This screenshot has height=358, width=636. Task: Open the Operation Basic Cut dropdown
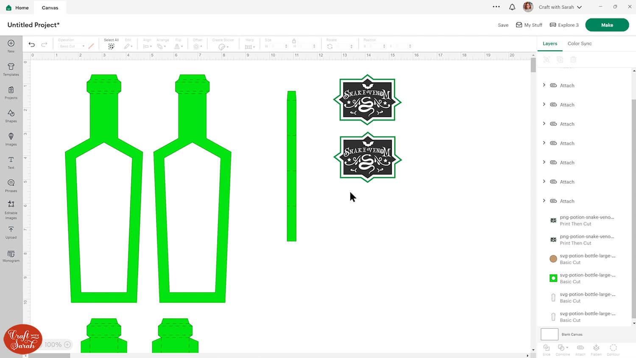coord(72,46)
